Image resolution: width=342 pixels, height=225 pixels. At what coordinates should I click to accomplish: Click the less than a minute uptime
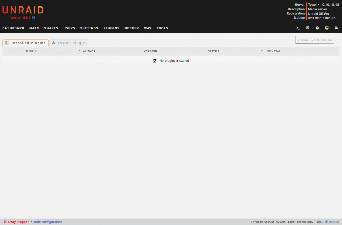point(321,18)
